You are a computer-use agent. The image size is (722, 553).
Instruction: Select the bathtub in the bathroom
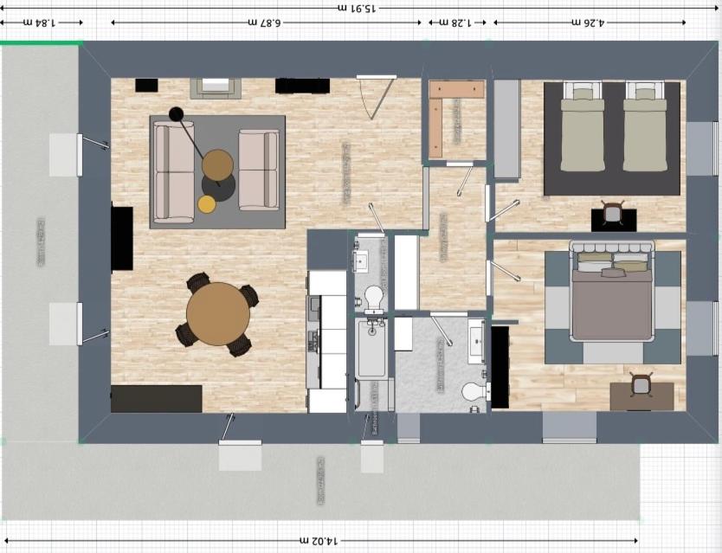pyautogui.click(x=371, y=349)
